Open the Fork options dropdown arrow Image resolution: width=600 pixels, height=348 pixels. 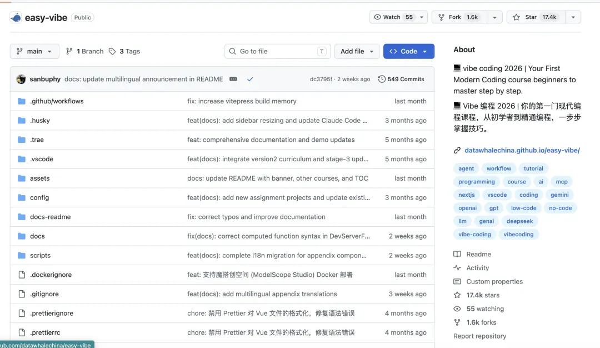click(495, 17)
